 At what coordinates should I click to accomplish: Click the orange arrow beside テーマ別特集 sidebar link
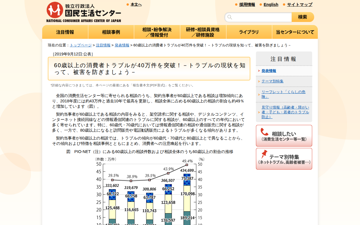point(259,81)
